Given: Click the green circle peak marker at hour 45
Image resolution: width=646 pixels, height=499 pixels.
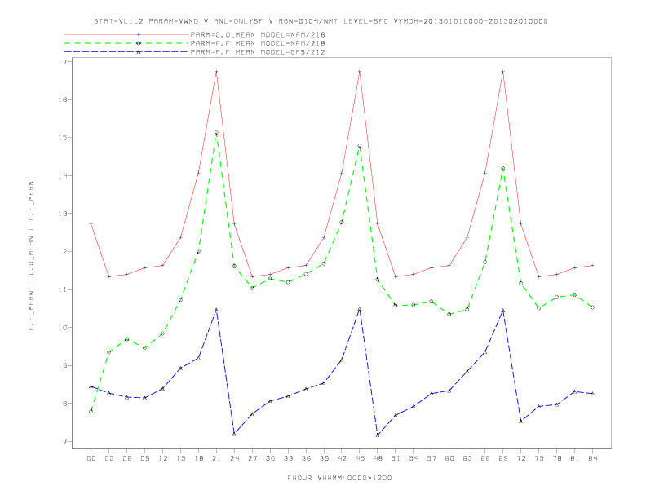Looking at the screenshot, I should tap(360, 146).
